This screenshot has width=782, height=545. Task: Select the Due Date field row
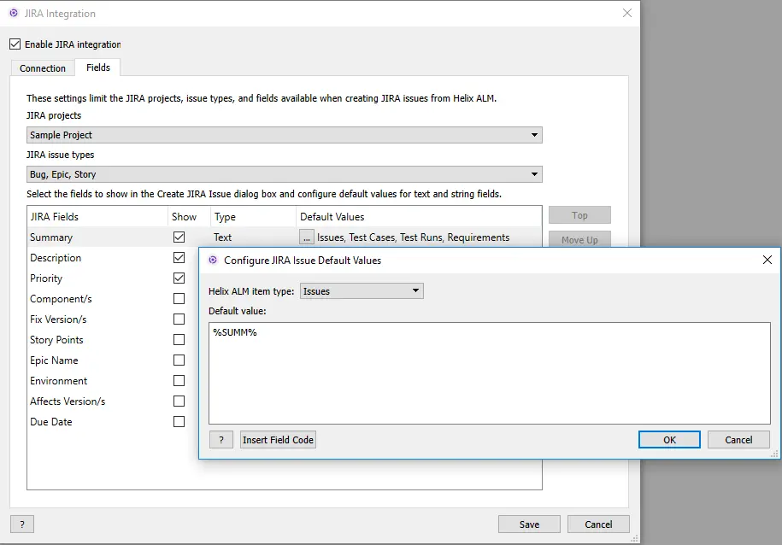pyautogui.click(x=113, y=421)
